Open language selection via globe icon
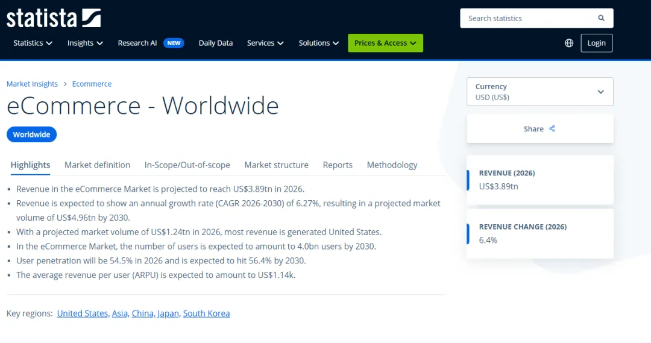The height and width of the screenshot is (343, 651). click(569, 43)
